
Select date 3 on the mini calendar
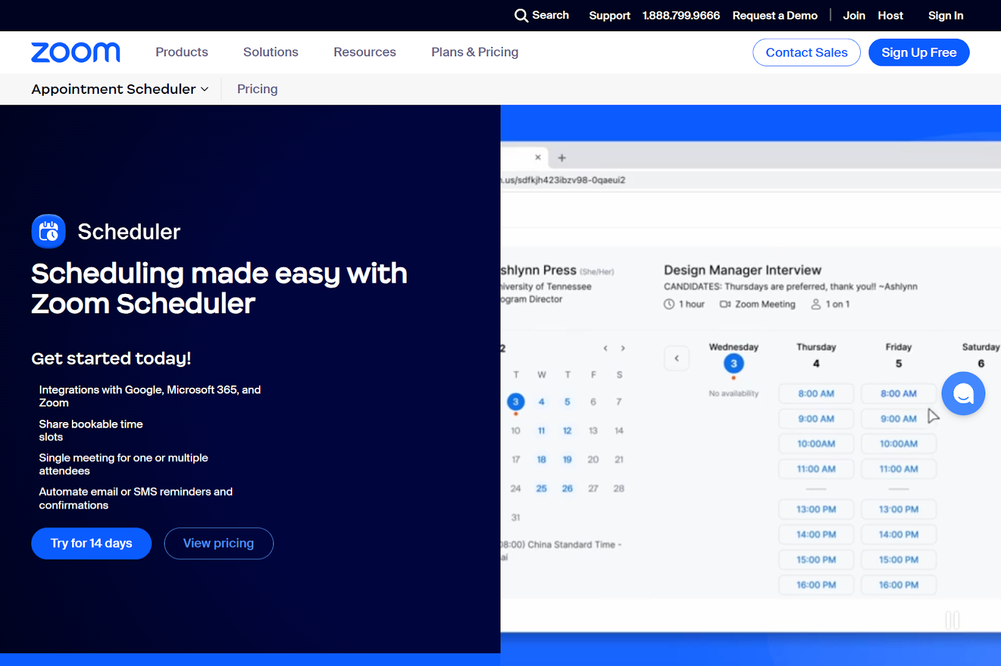(516, 401)
